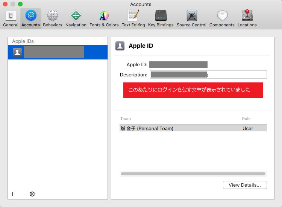Viewport: 282px width, 207px height.
Task: Add a new Apple ID account with plus
Action: click(x=12, y=194)
